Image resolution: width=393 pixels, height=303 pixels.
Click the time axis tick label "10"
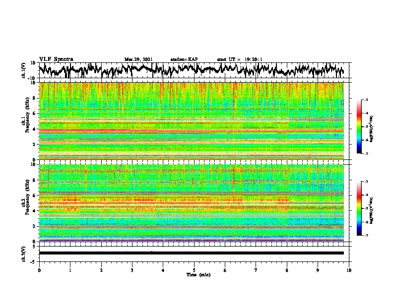point(349,270)
